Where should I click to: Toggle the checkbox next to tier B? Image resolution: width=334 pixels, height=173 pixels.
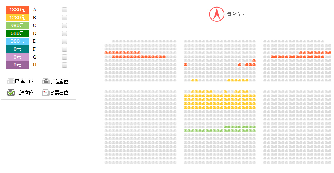coord(65,17)
